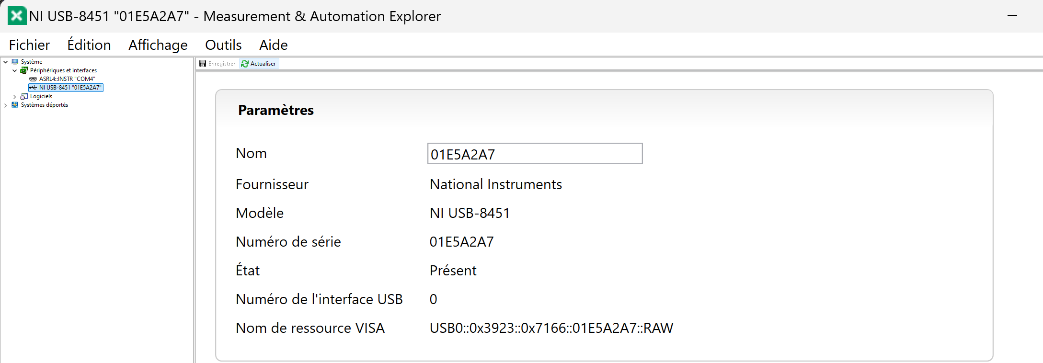
Task: Click the État label
Action: pyautogui.click(x=248, y=270)
